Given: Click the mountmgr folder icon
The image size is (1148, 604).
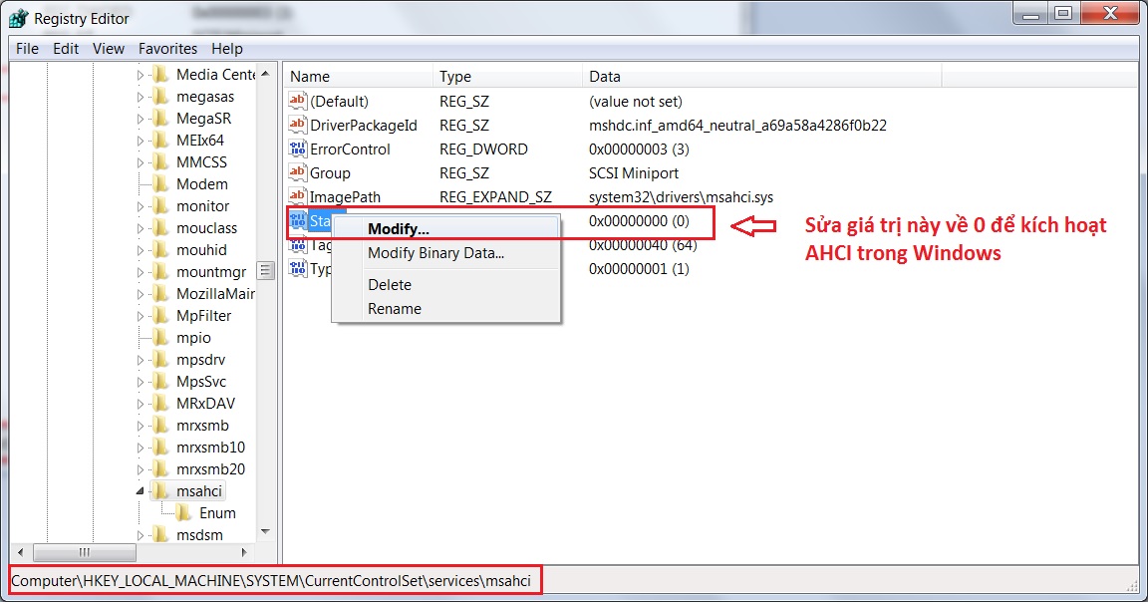Looking at the screenshot, I should pos(160,272).
